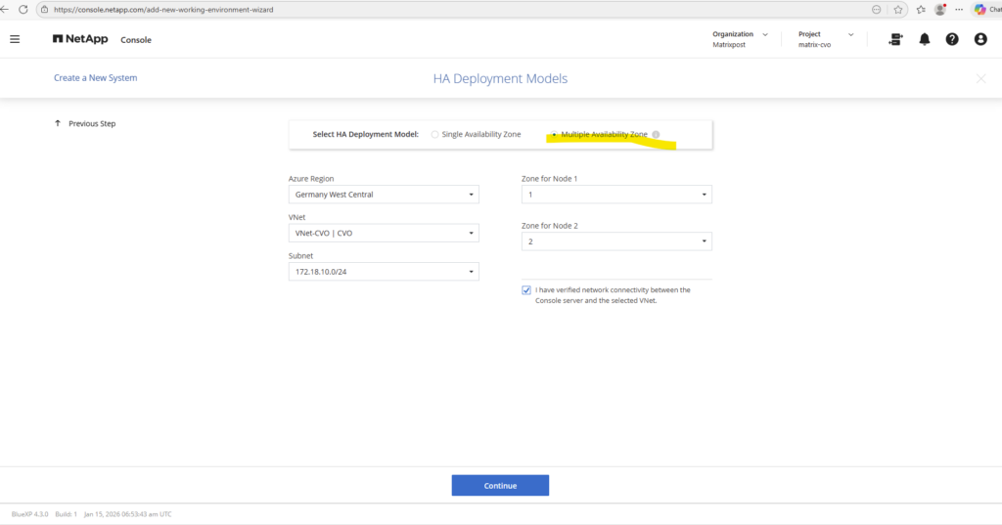Screen dimensions: 1002x525
Task: Click the info icon beside Multiple Availability Zone
Action: (656, 135)
